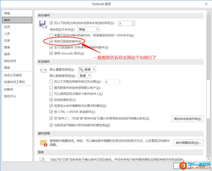Image resolution: width=212 pixels, height=171 pixels.
Task: Open 信任中心 category
Action: 17,96
